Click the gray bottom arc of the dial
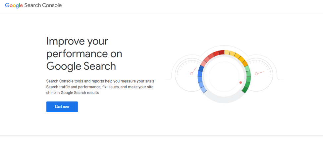Image resolution: width=323 pixels, height=148 pixels. (224, 99)
